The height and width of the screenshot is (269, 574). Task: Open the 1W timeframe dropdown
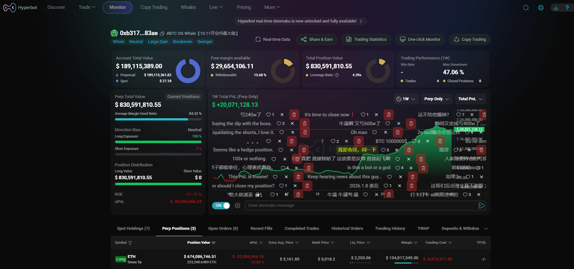(406, 99)
